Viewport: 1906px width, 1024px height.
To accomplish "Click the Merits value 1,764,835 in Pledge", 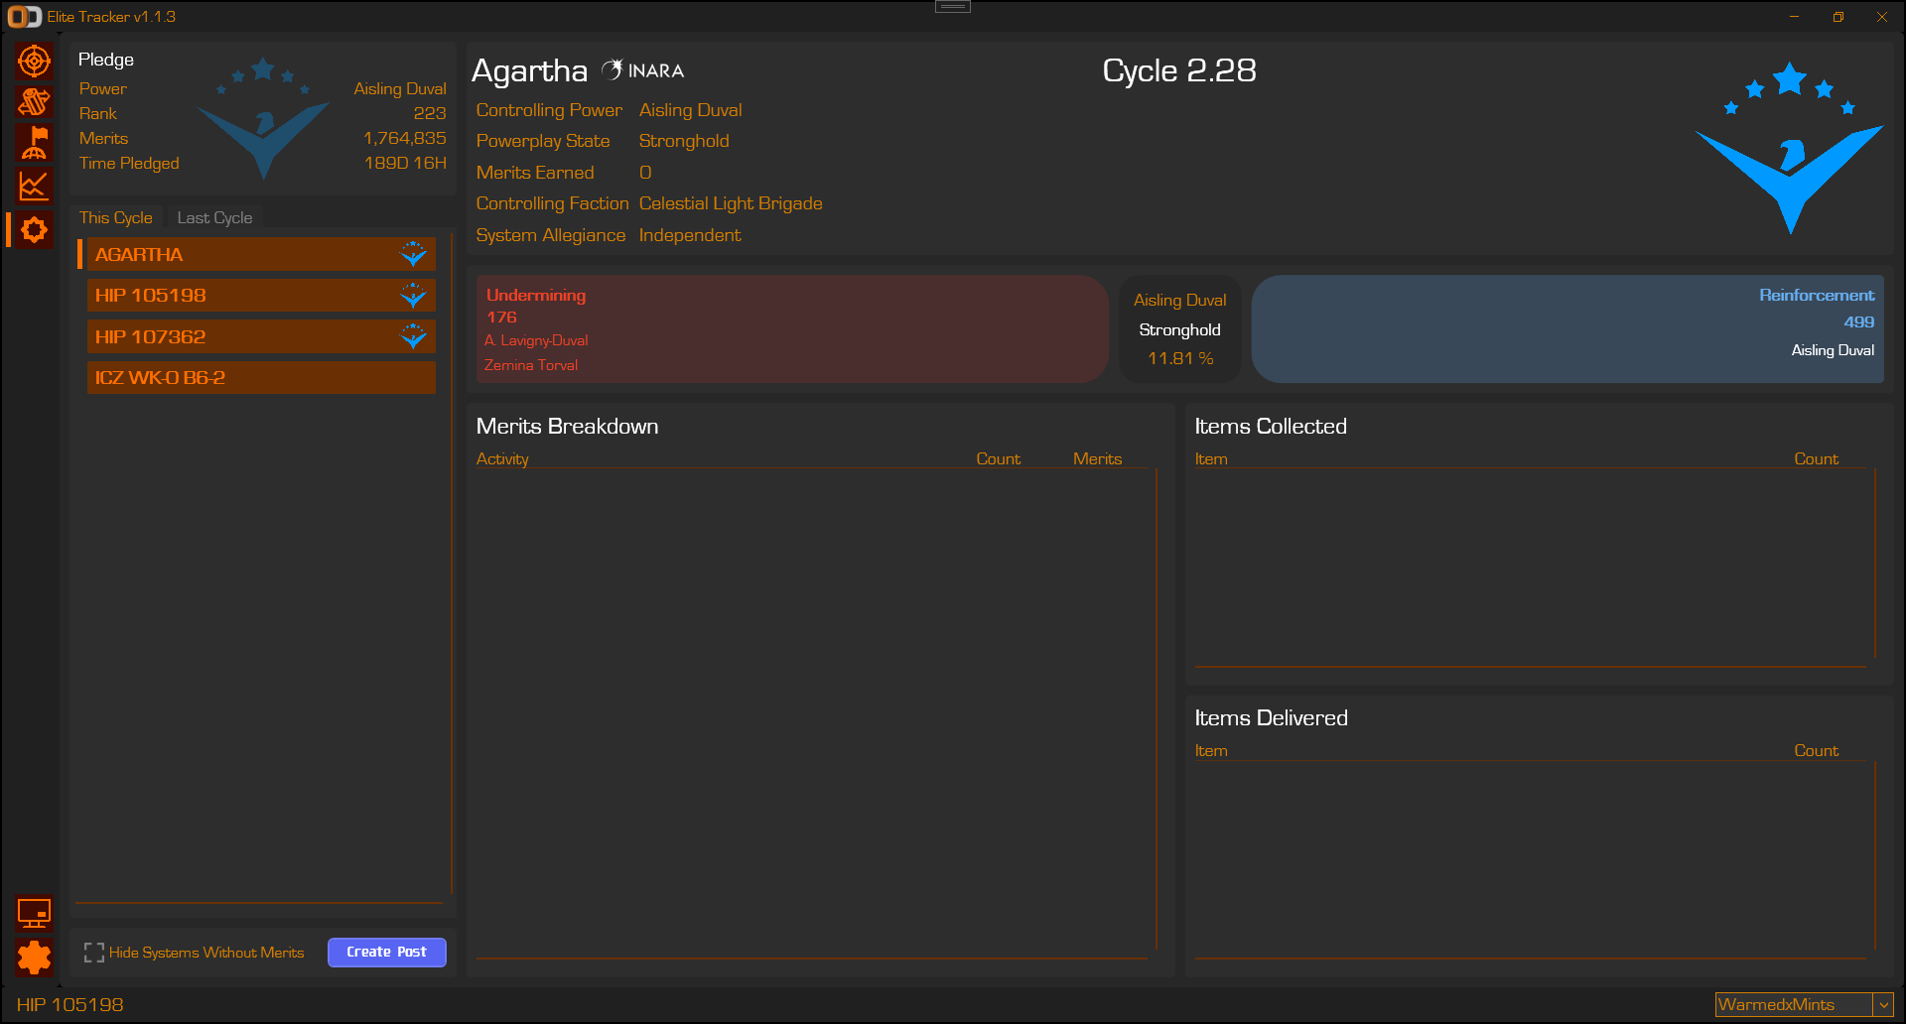I will (x=405, y=138).
